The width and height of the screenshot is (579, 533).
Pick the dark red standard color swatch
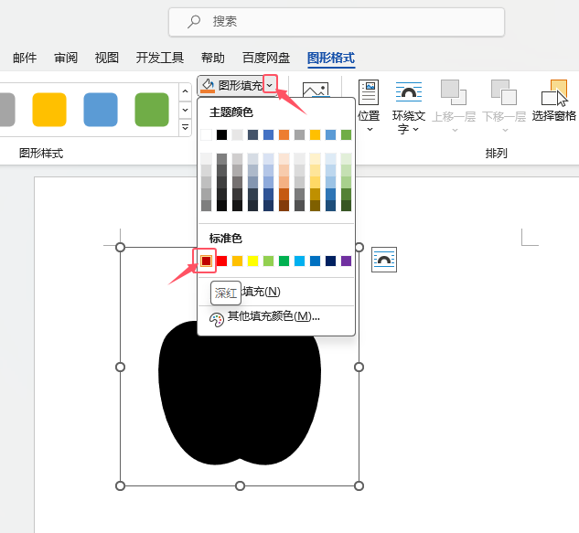(x=207, y=261)
